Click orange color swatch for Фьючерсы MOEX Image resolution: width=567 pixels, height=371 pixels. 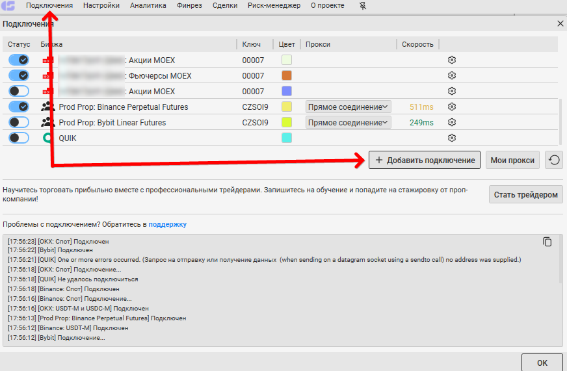286,75
